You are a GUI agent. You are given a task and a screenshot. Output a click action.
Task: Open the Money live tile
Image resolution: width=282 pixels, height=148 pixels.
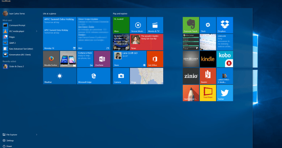click(121, 42)
